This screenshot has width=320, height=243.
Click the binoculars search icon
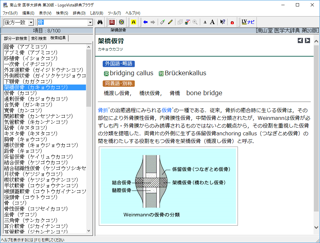pos(100,22)
